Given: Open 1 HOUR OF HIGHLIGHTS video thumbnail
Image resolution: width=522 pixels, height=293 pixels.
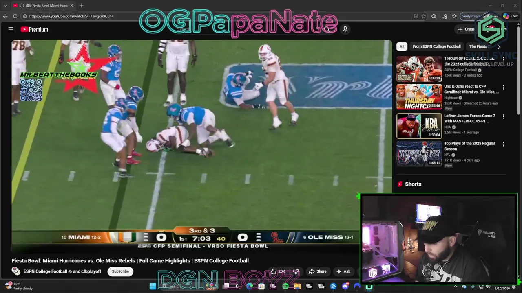Looking at the screenshot, I should (x=419, y=69).
